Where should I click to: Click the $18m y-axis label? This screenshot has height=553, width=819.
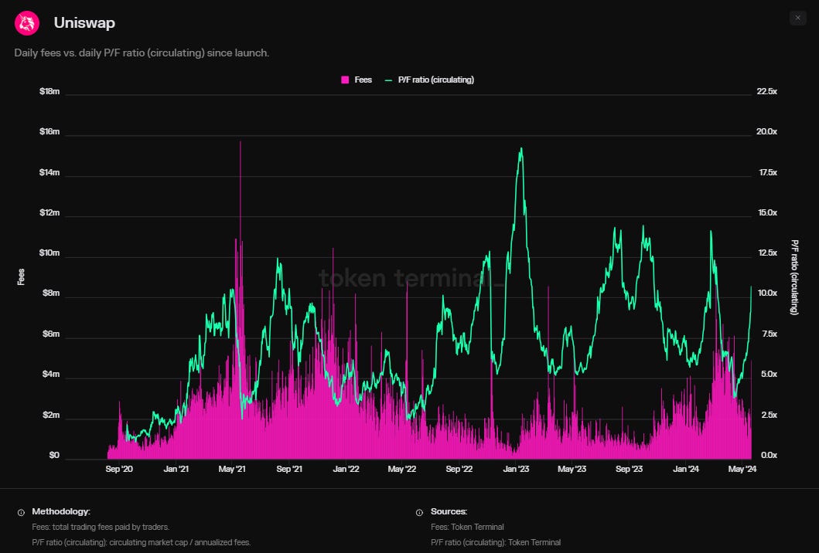click(x=49, y=91)
